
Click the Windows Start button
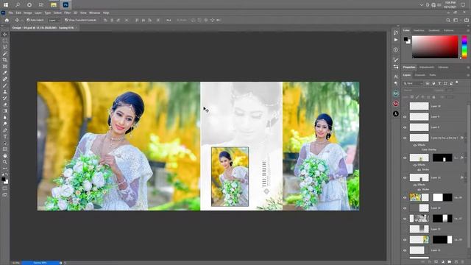6,5
